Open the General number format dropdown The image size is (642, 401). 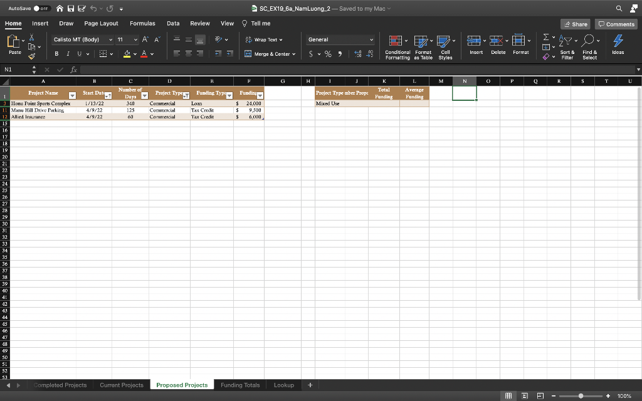point(371,39)
